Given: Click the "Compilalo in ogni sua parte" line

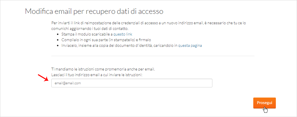Looking at the screenshot, I should pos(106,40).
